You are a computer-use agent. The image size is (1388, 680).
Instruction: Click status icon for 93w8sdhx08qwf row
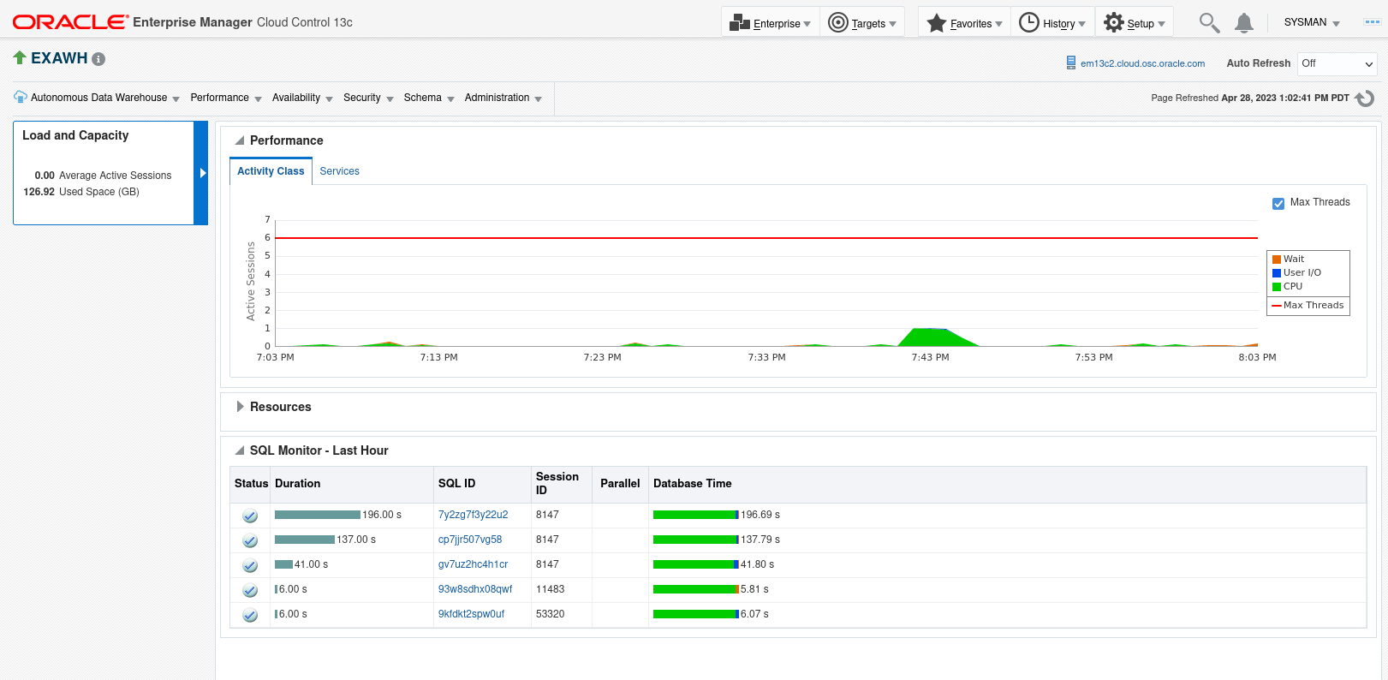click(x=250, y=590)
